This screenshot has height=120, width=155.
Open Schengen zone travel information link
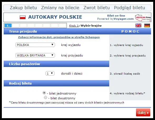coord(59,37)
